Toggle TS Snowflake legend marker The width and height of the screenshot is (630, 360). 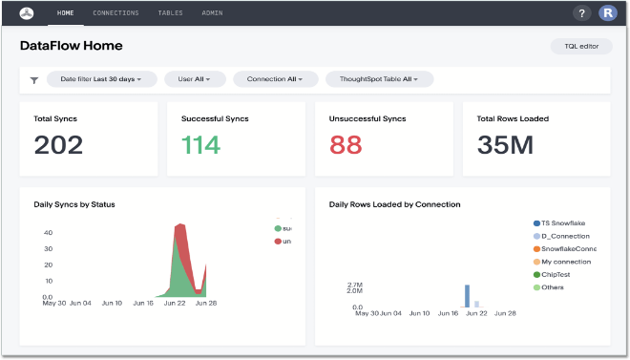click(x=536, y=223)
